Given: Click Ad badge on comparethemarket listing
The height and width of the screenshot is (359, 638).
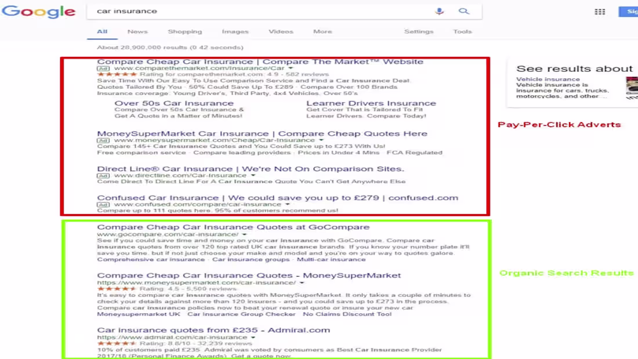Looking at the screenshot, I should click(103, 68).
